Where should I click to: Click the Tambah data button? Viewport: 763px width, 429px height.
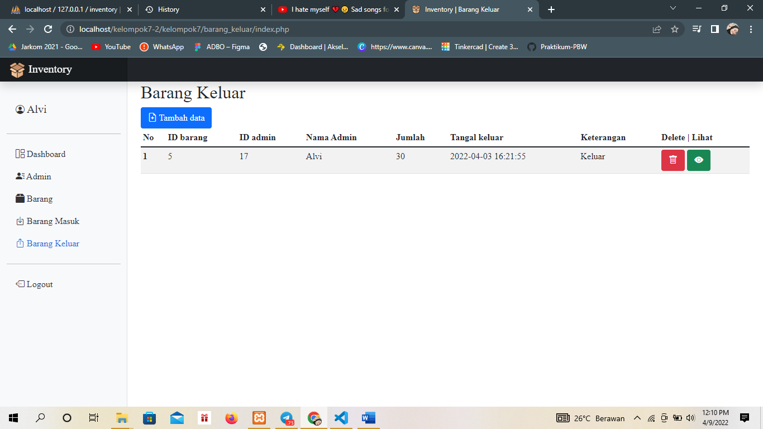176,118
